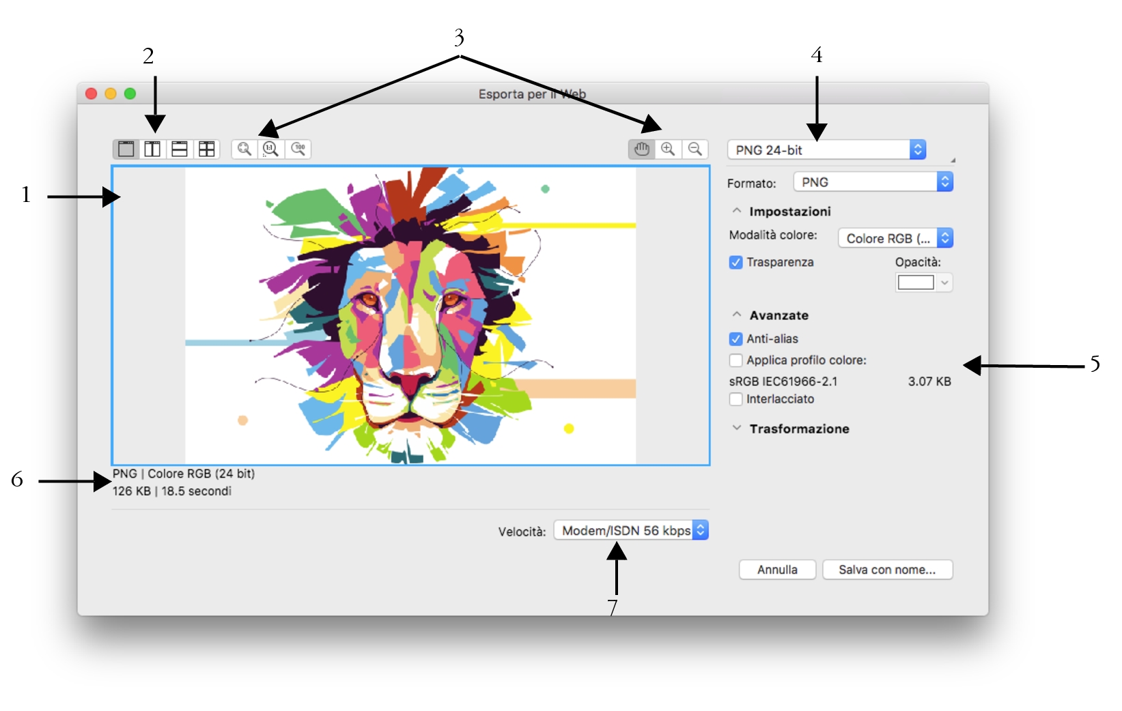Image resolution: width=1122 pixels, height=711 pixels.
Task: Switch to two vertical previews layout
Action: [153, 149]
